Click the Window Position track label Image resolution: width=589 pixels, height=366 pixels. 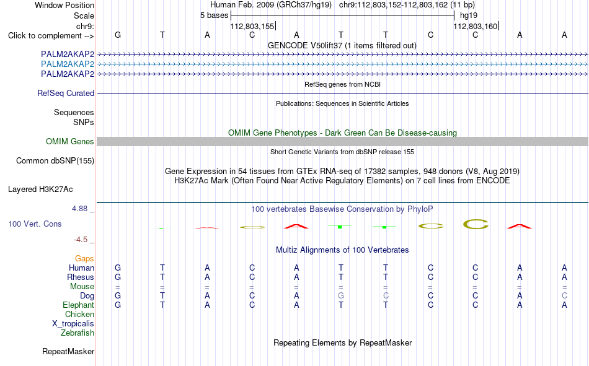pos(64,5)
